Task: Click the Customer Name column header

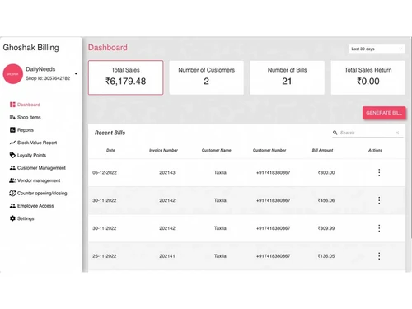Action: (x=217, y=150)
